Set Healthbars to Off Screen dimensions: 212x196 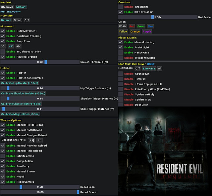tap(137, 69)
